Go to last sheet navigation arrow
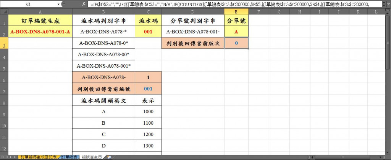This screenshot has height=160, width=391. [15, 157]
